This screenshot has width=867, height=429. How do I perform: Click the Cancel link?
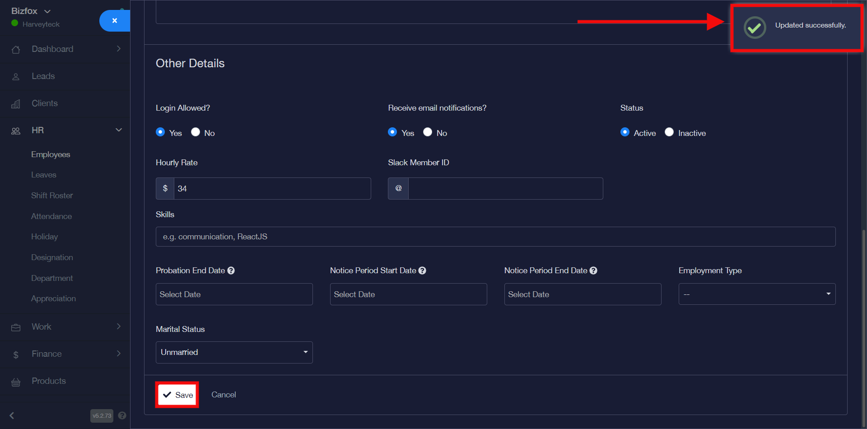(224, 395)
